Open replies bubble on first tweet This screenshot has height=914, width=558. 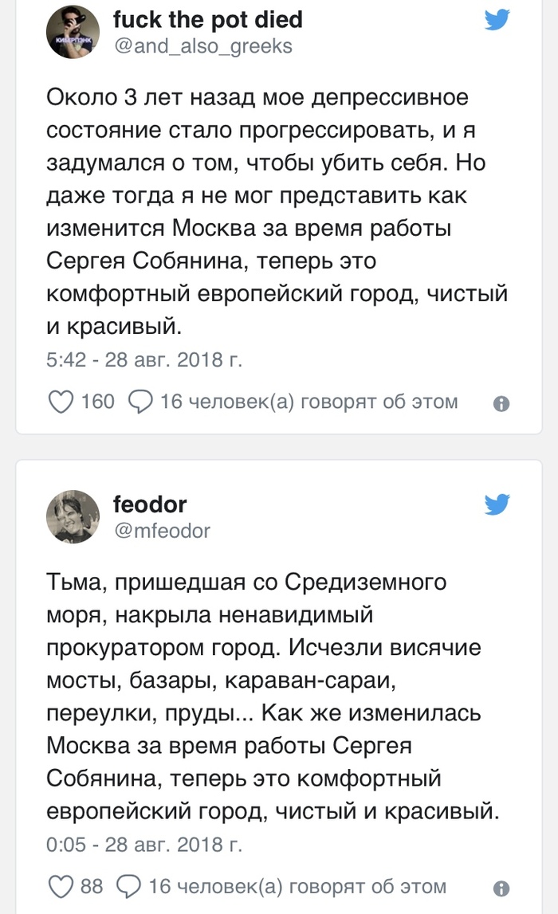140,402
